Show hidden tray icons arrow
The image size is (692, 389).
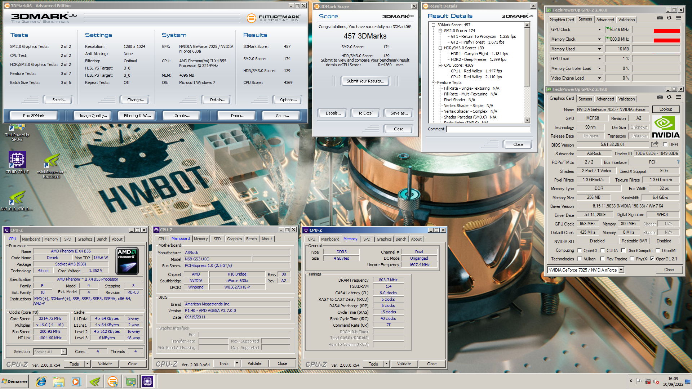pos(631,381)
